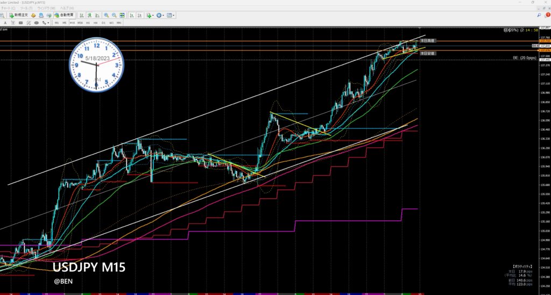This screenshot has height=295, width=551.
Task: Open the periodicity clock dropdown
Action: pyautogui.click(x=160, y=16)
